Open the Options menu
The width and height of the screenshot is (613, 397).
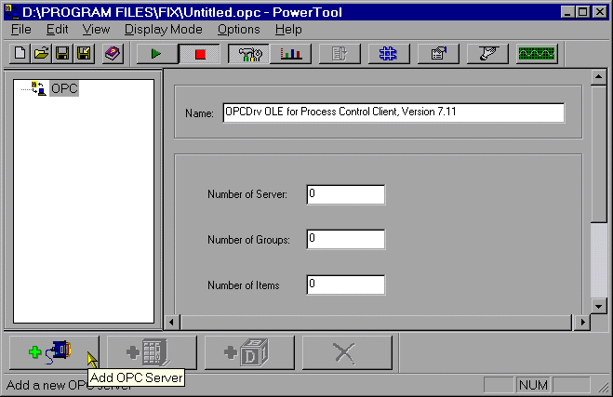click(x=238, y=30)
